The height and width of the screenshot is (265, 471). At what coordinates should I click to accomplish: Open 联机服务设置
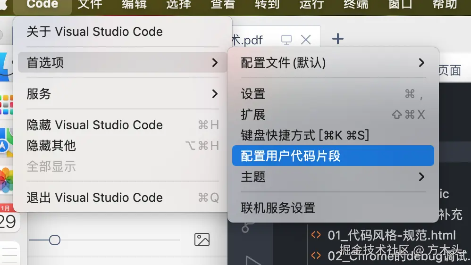pos(333,207)
